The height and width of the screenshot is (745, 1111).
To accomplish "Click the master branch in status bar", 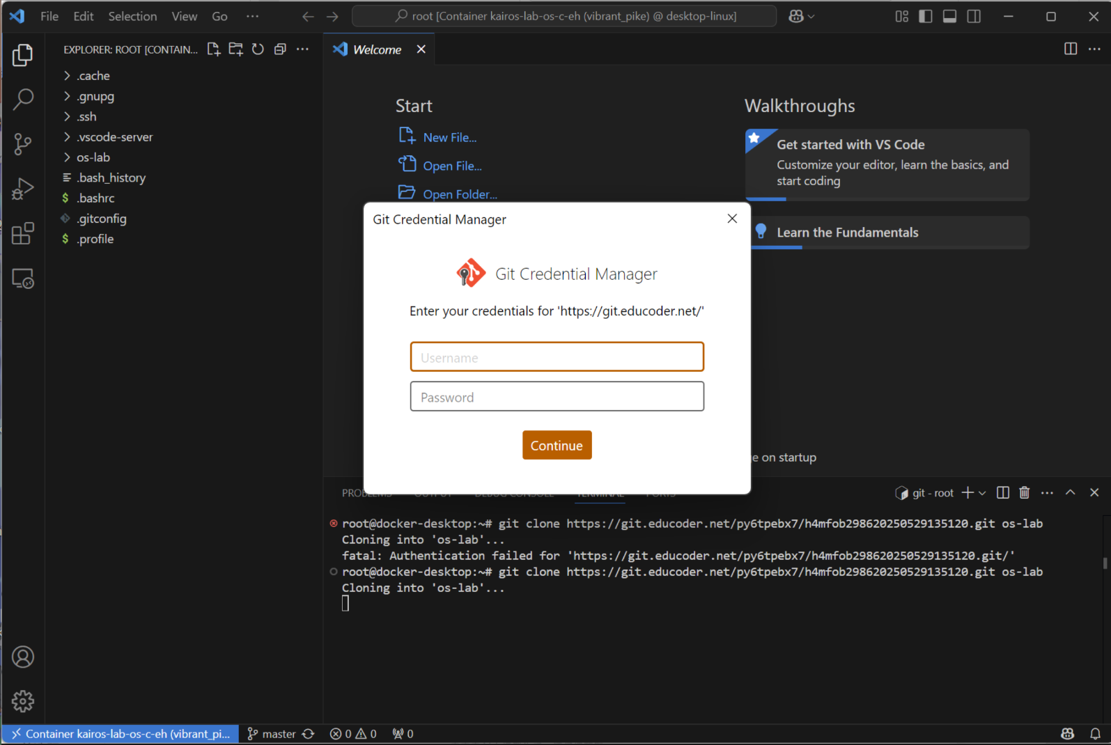I will coord(272,734).
